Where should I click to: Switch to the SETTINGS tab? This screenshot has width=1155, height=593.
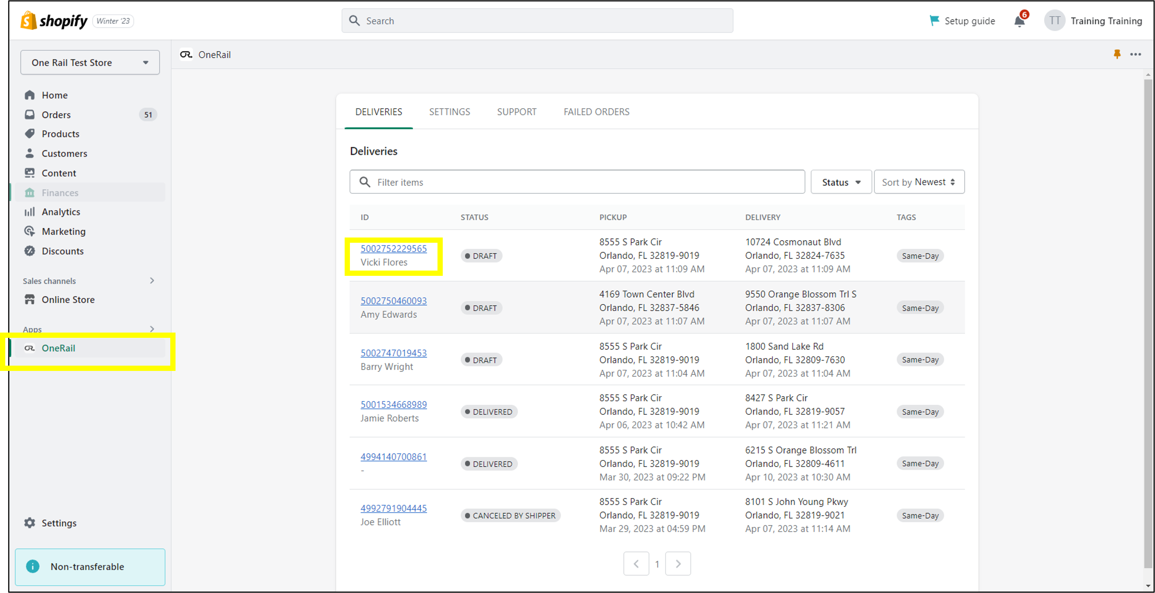point(449,112)
